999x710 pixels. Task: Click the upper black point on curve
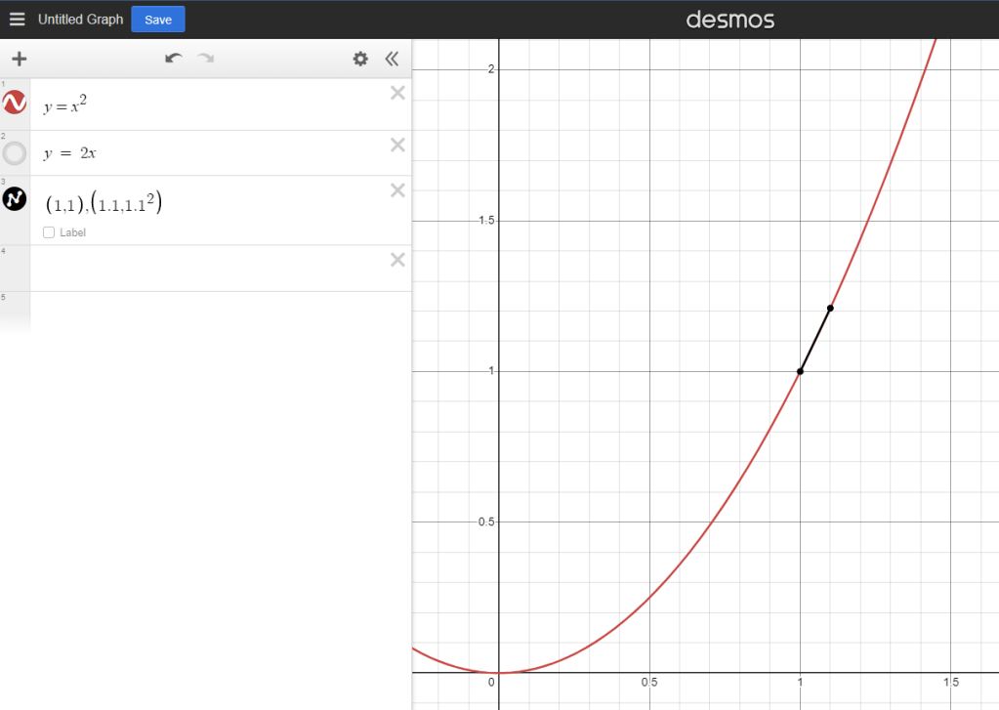tap(830, 308)
